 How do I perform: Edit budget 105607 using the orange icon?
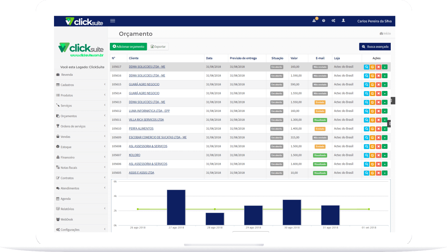tap(372, 155)
